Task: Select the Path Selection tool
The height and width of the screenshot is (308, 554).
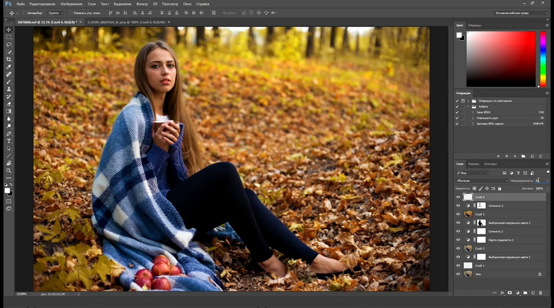Action: click(9, 149)
